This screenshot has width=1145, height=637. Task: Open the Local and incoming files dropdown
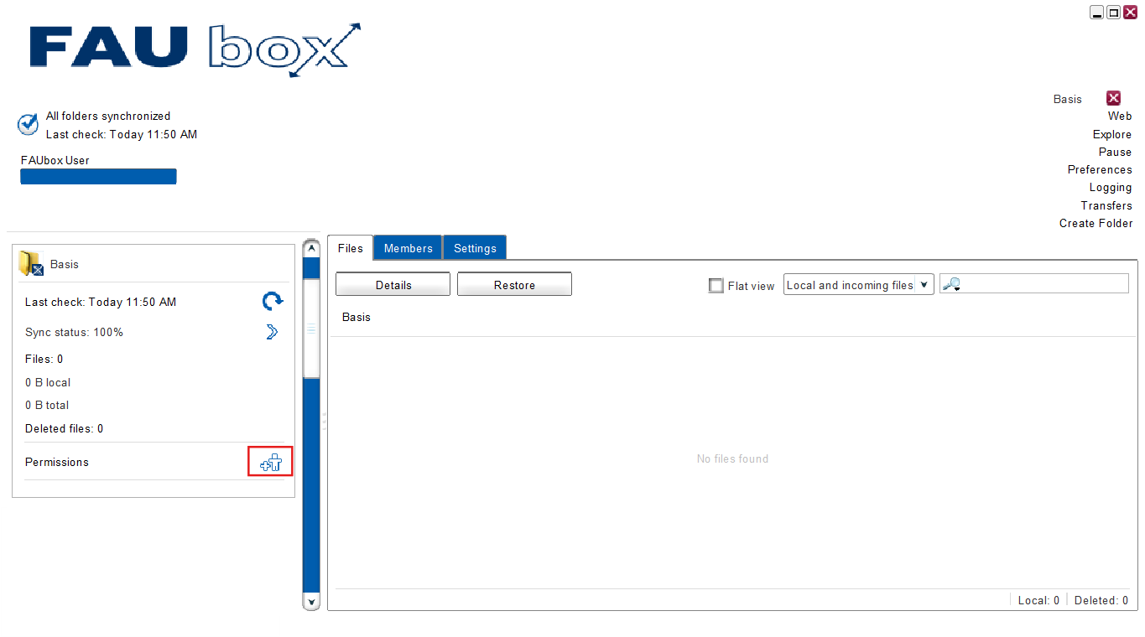pyautogui.click(x=858, y=285)
